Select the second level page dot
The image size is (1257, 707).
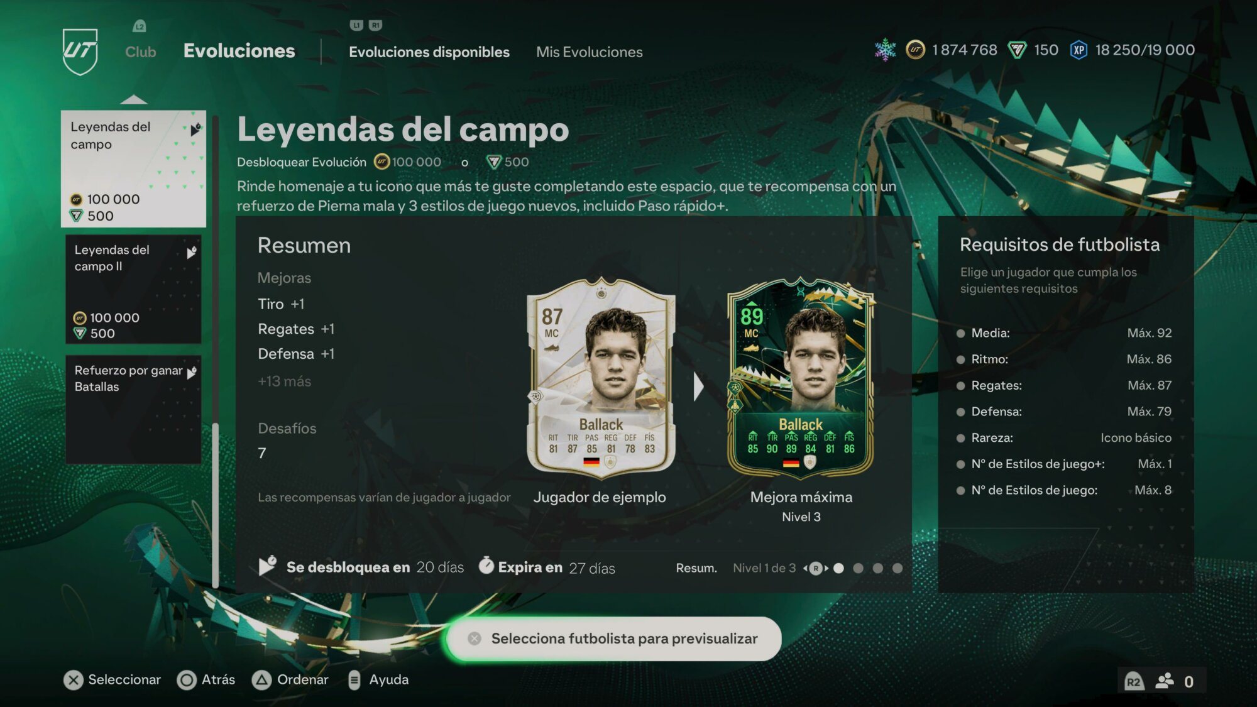(858, 568)
